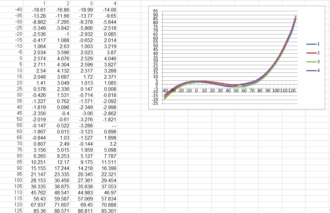The width and height of the screenshot is (330, 213).
Task: Click the cell with value 88.571
Action: [x=62, y=211]
